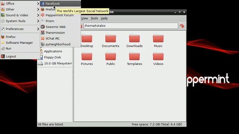Expand System Tools submenu arrow
Image resolution: width=239 pixels, height=134 pixels.
pos(38,21)
